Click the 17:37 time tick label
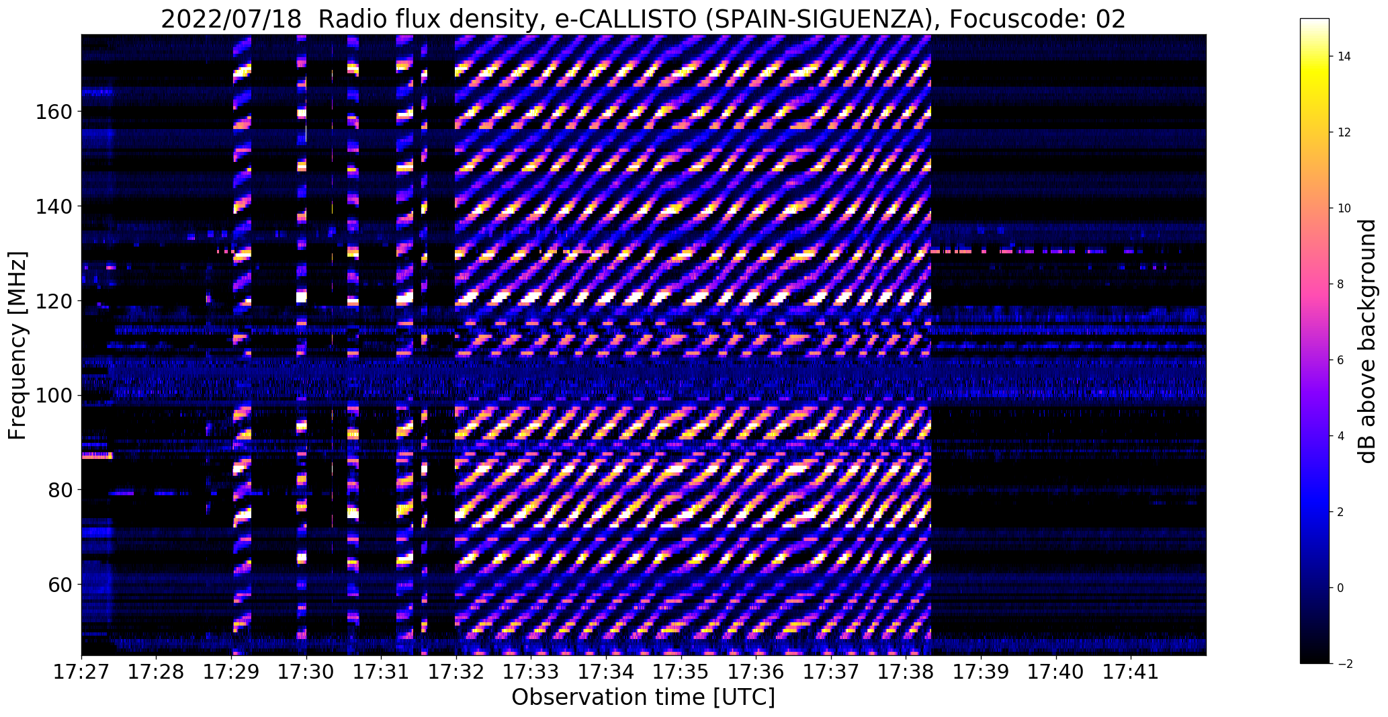Viewport: 1388px width, 717px height. (832, 672)
